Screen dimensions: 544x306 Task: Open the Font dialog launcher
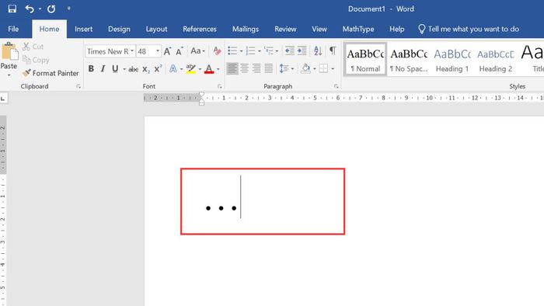(x=220, y=86)
